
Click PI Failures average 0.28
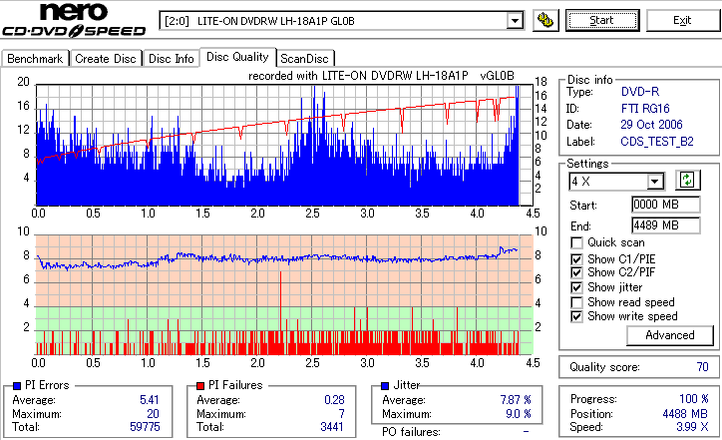pos(334,400)
